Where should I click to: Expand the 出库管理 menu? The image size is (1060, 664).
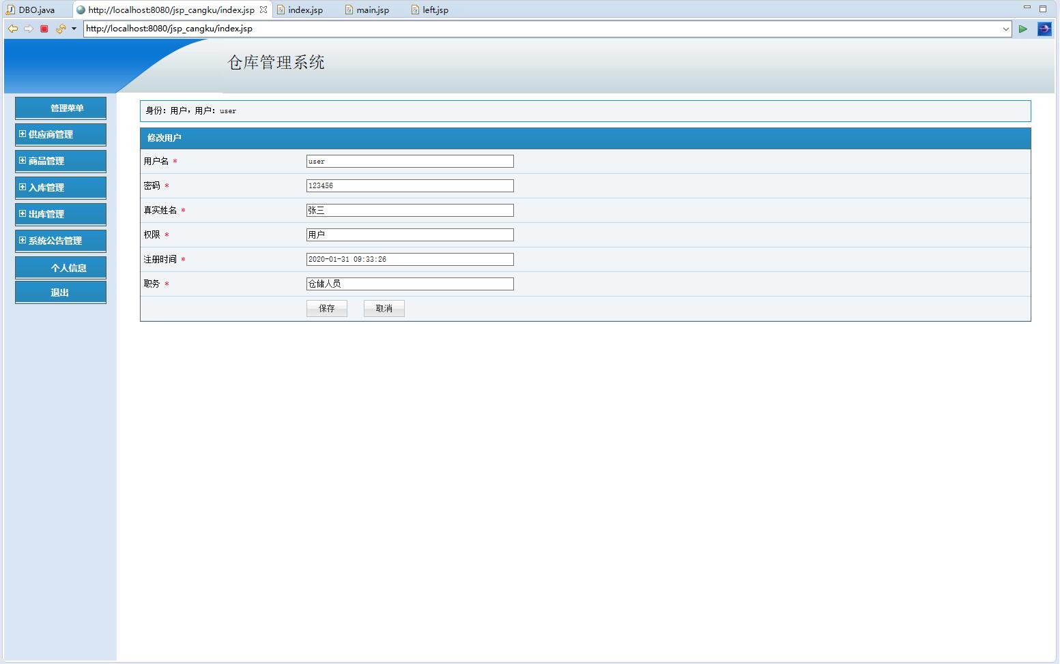pos(61,215)
